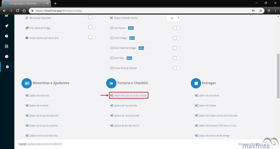The width and height of the screenshot is (280, 149).
Task: Toggle Mostrar Número da Frota no Grid
Action: 92,37
